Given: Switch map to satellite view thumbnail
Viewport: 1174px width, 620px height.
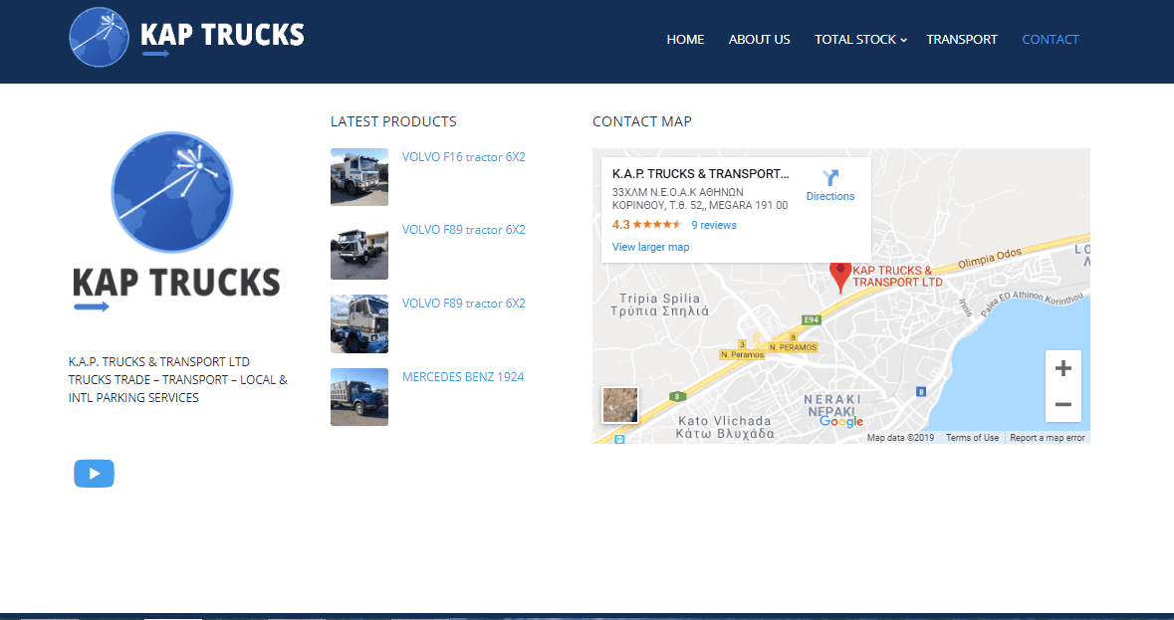Looking at the screenshot, I should pyautogui.click(x=620, y=405).
